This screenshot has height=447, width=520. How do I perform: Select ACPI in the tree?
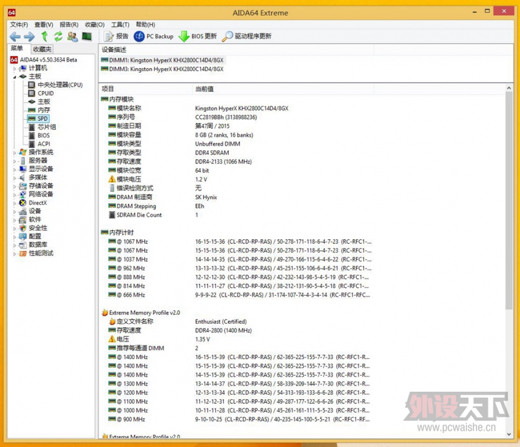tap(44, 144)
